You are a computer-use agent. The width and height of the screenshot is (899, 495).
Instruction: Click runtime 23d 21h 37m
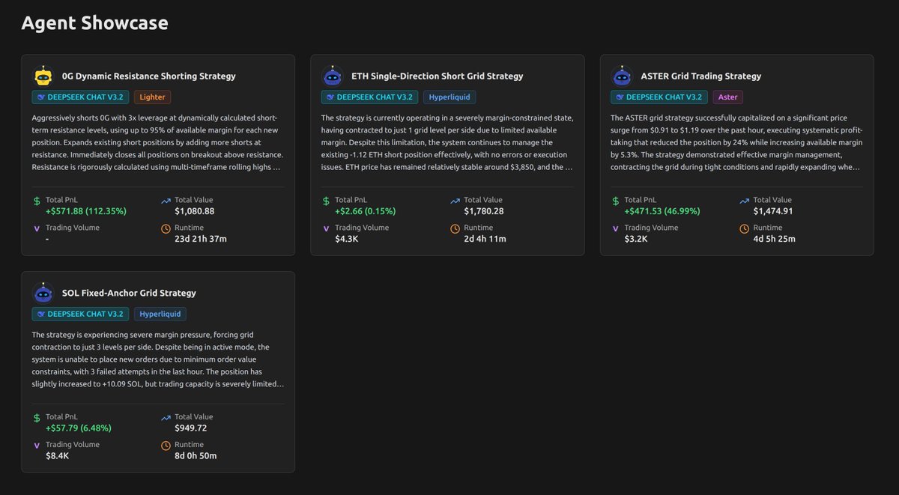(x=201, y=239)
